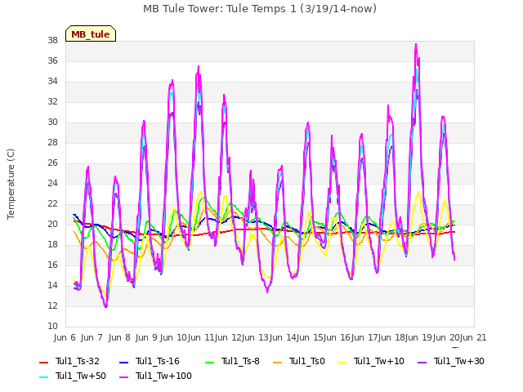
Task: Select the Tul1_Tw+100 legend label
Action: click(163, 376)
